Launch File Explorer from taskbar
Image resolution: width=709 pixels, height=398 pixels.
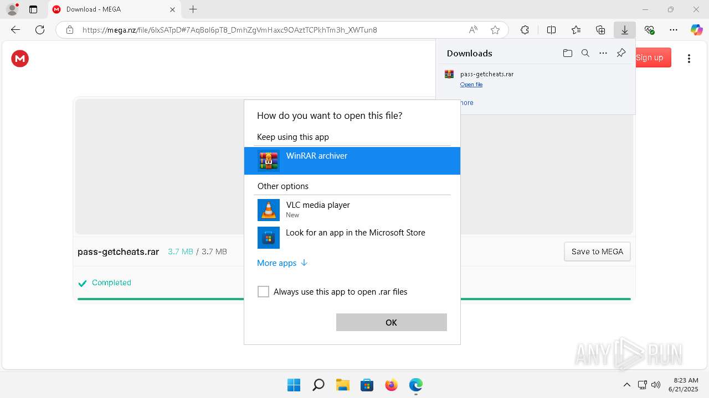tap(342, 385)
